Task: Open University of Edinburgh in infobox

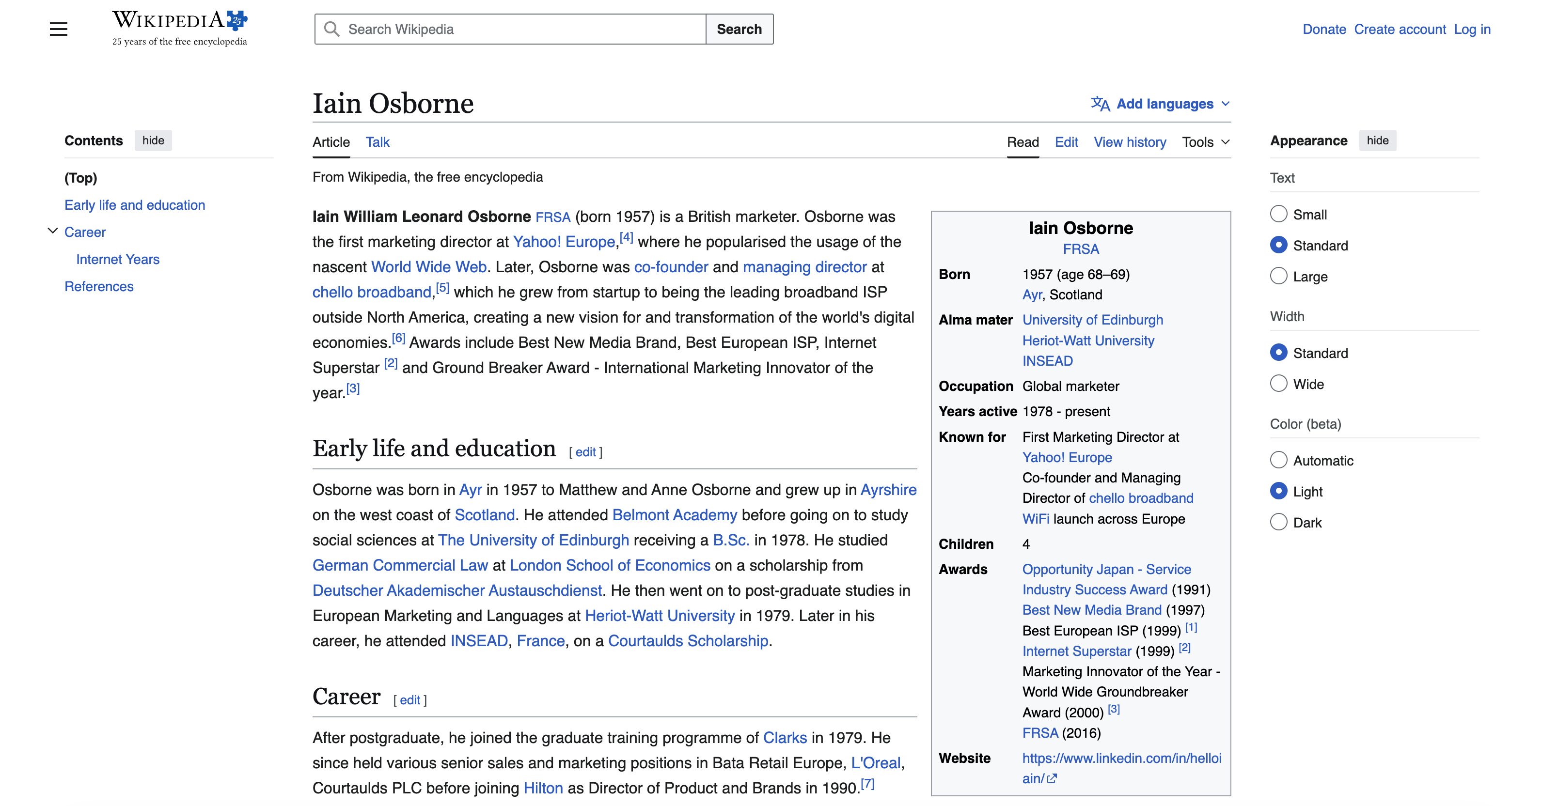Action: click(1092, 320)
